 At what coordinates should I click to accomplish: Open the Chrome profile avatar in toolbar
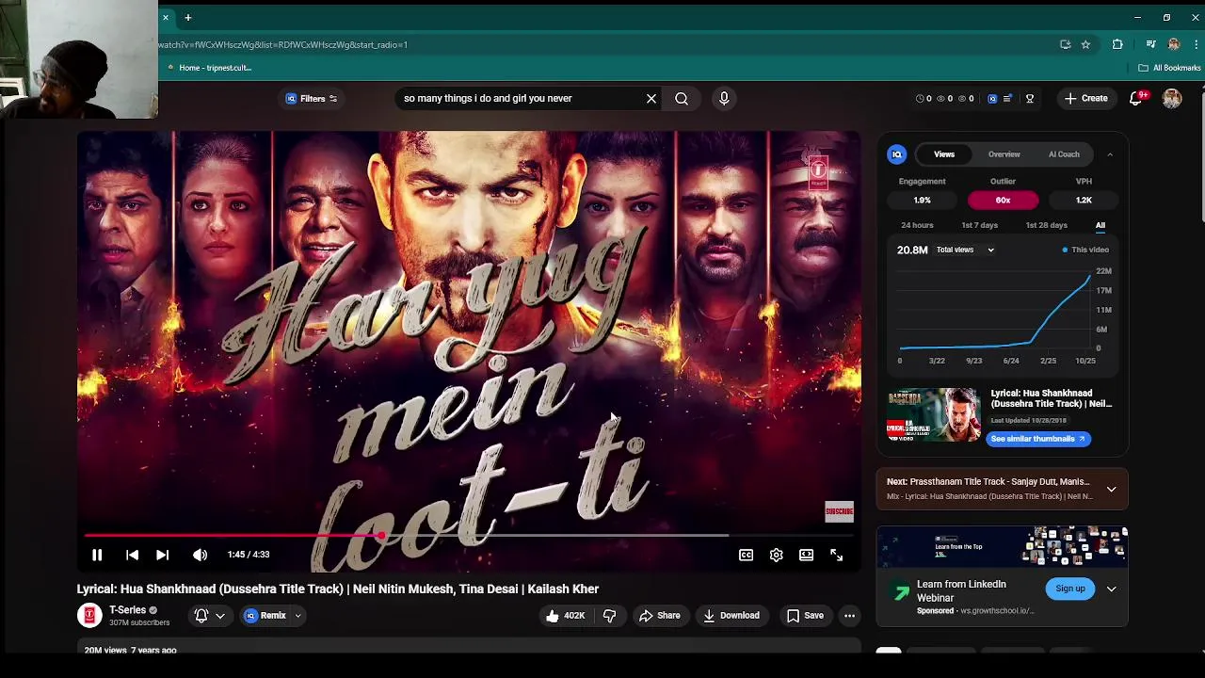[x=1173, y=44]
